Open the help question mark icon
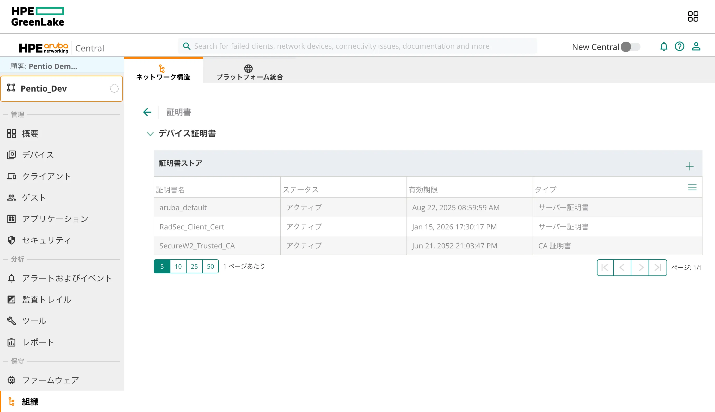715x412 pixels. pos(679,46)
